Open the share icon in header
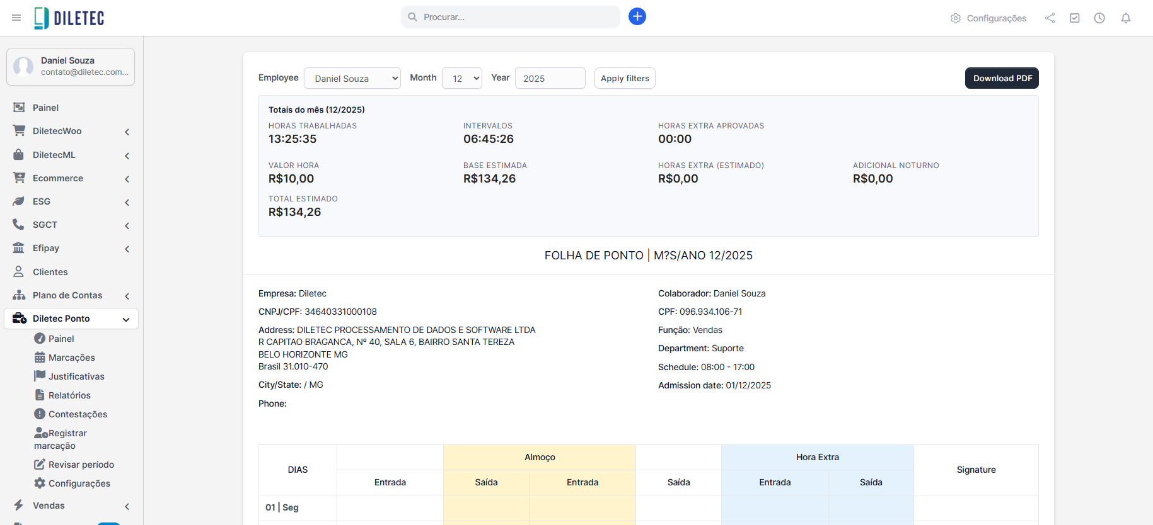1153x525 pixels. coord(1050,18)
